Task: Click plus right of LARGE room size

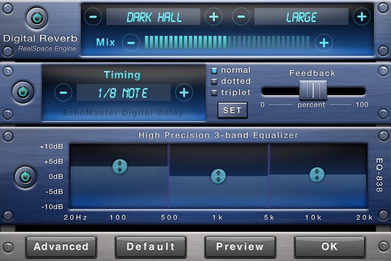Action: pyautogui.click(x=362, y=17)
